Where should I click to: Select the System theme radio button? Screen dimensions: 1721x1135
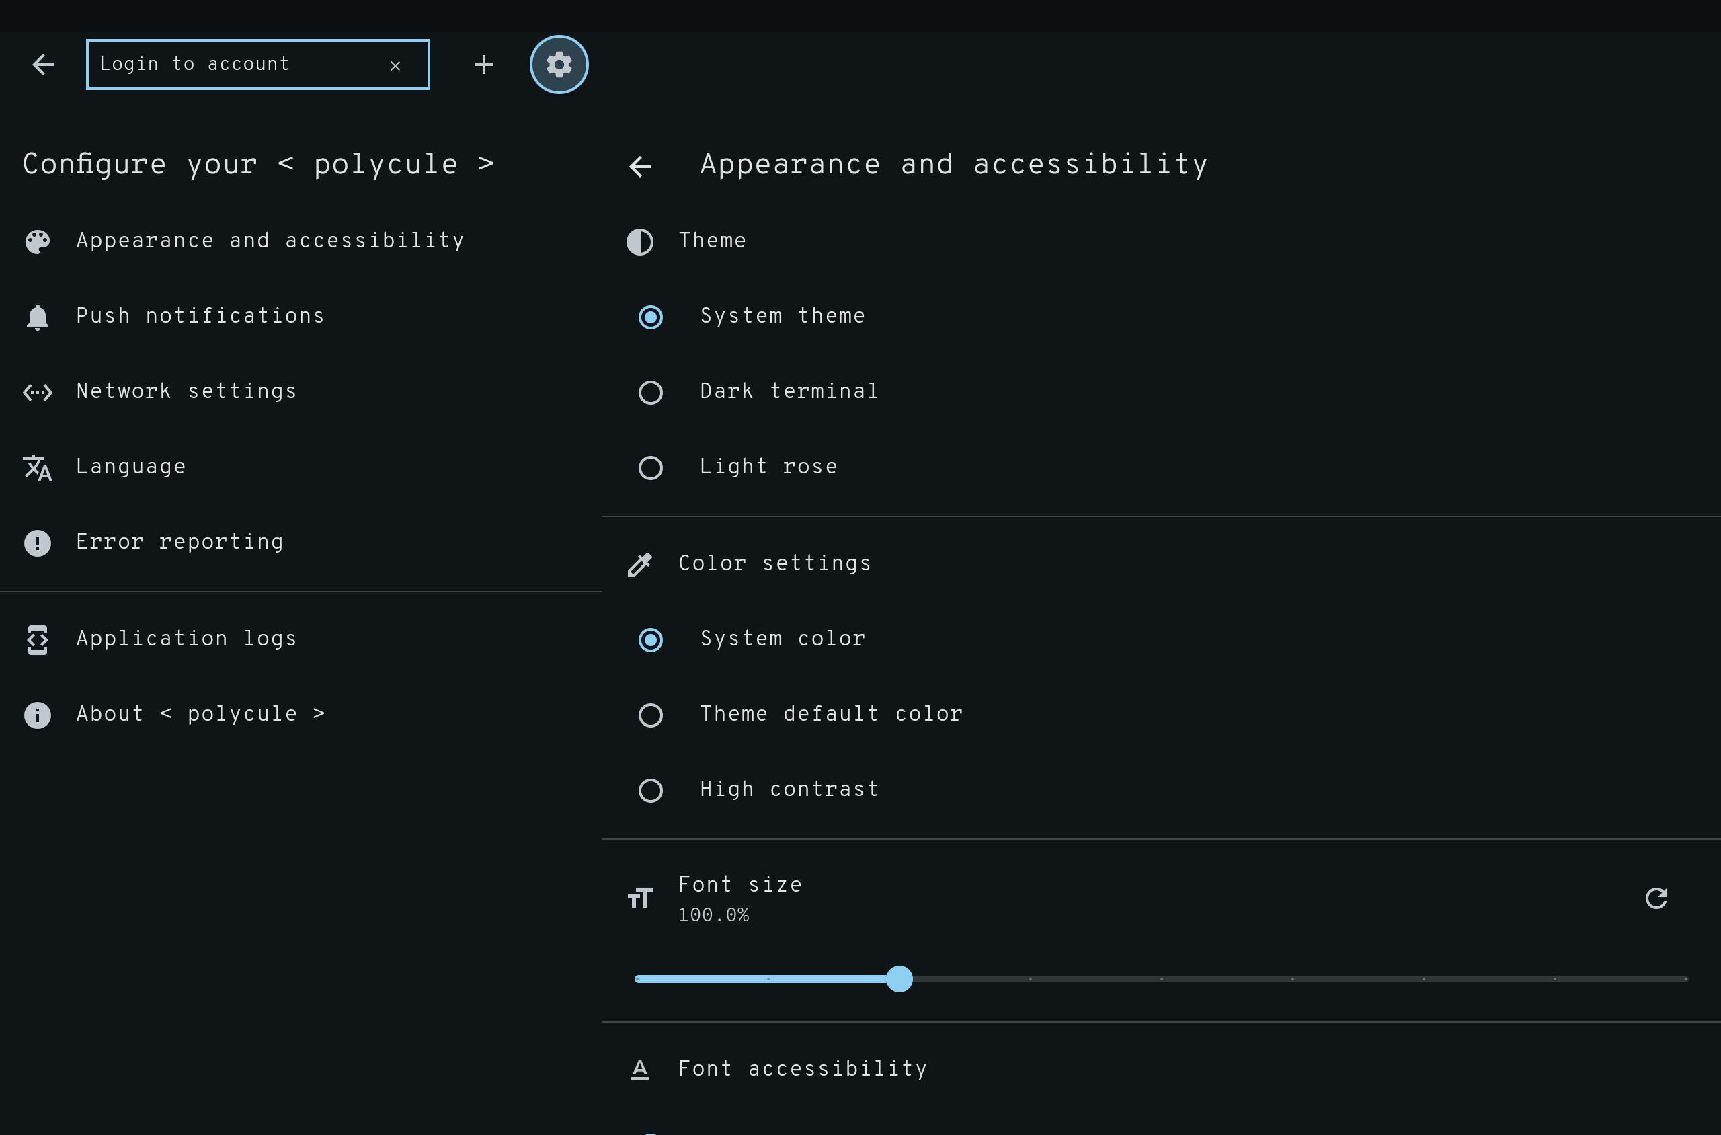coord(651,317)
